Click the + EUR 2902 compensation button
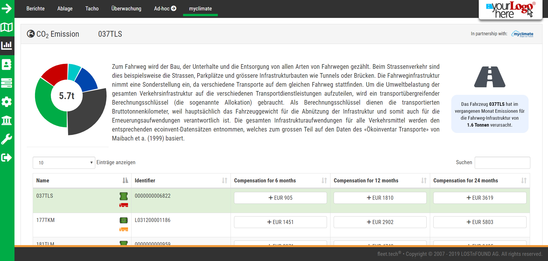 click(380, 222)
